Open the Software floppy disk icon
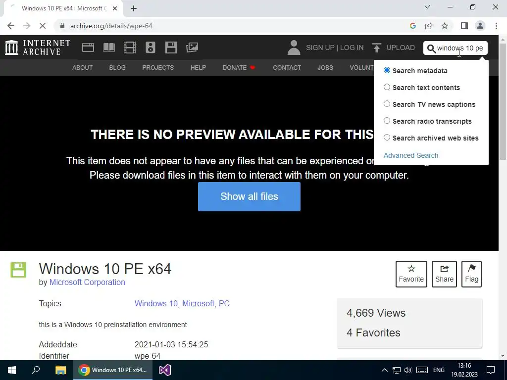The height and width of the screenshot is (380, 507). point(171,47)
